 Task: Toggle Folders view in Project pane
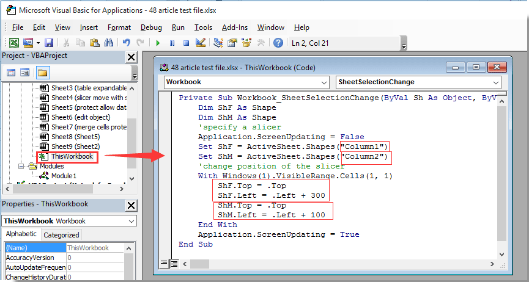point(42,73)
